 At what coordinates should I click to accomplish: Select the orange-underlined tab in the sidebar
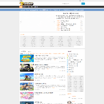(69, 74)
